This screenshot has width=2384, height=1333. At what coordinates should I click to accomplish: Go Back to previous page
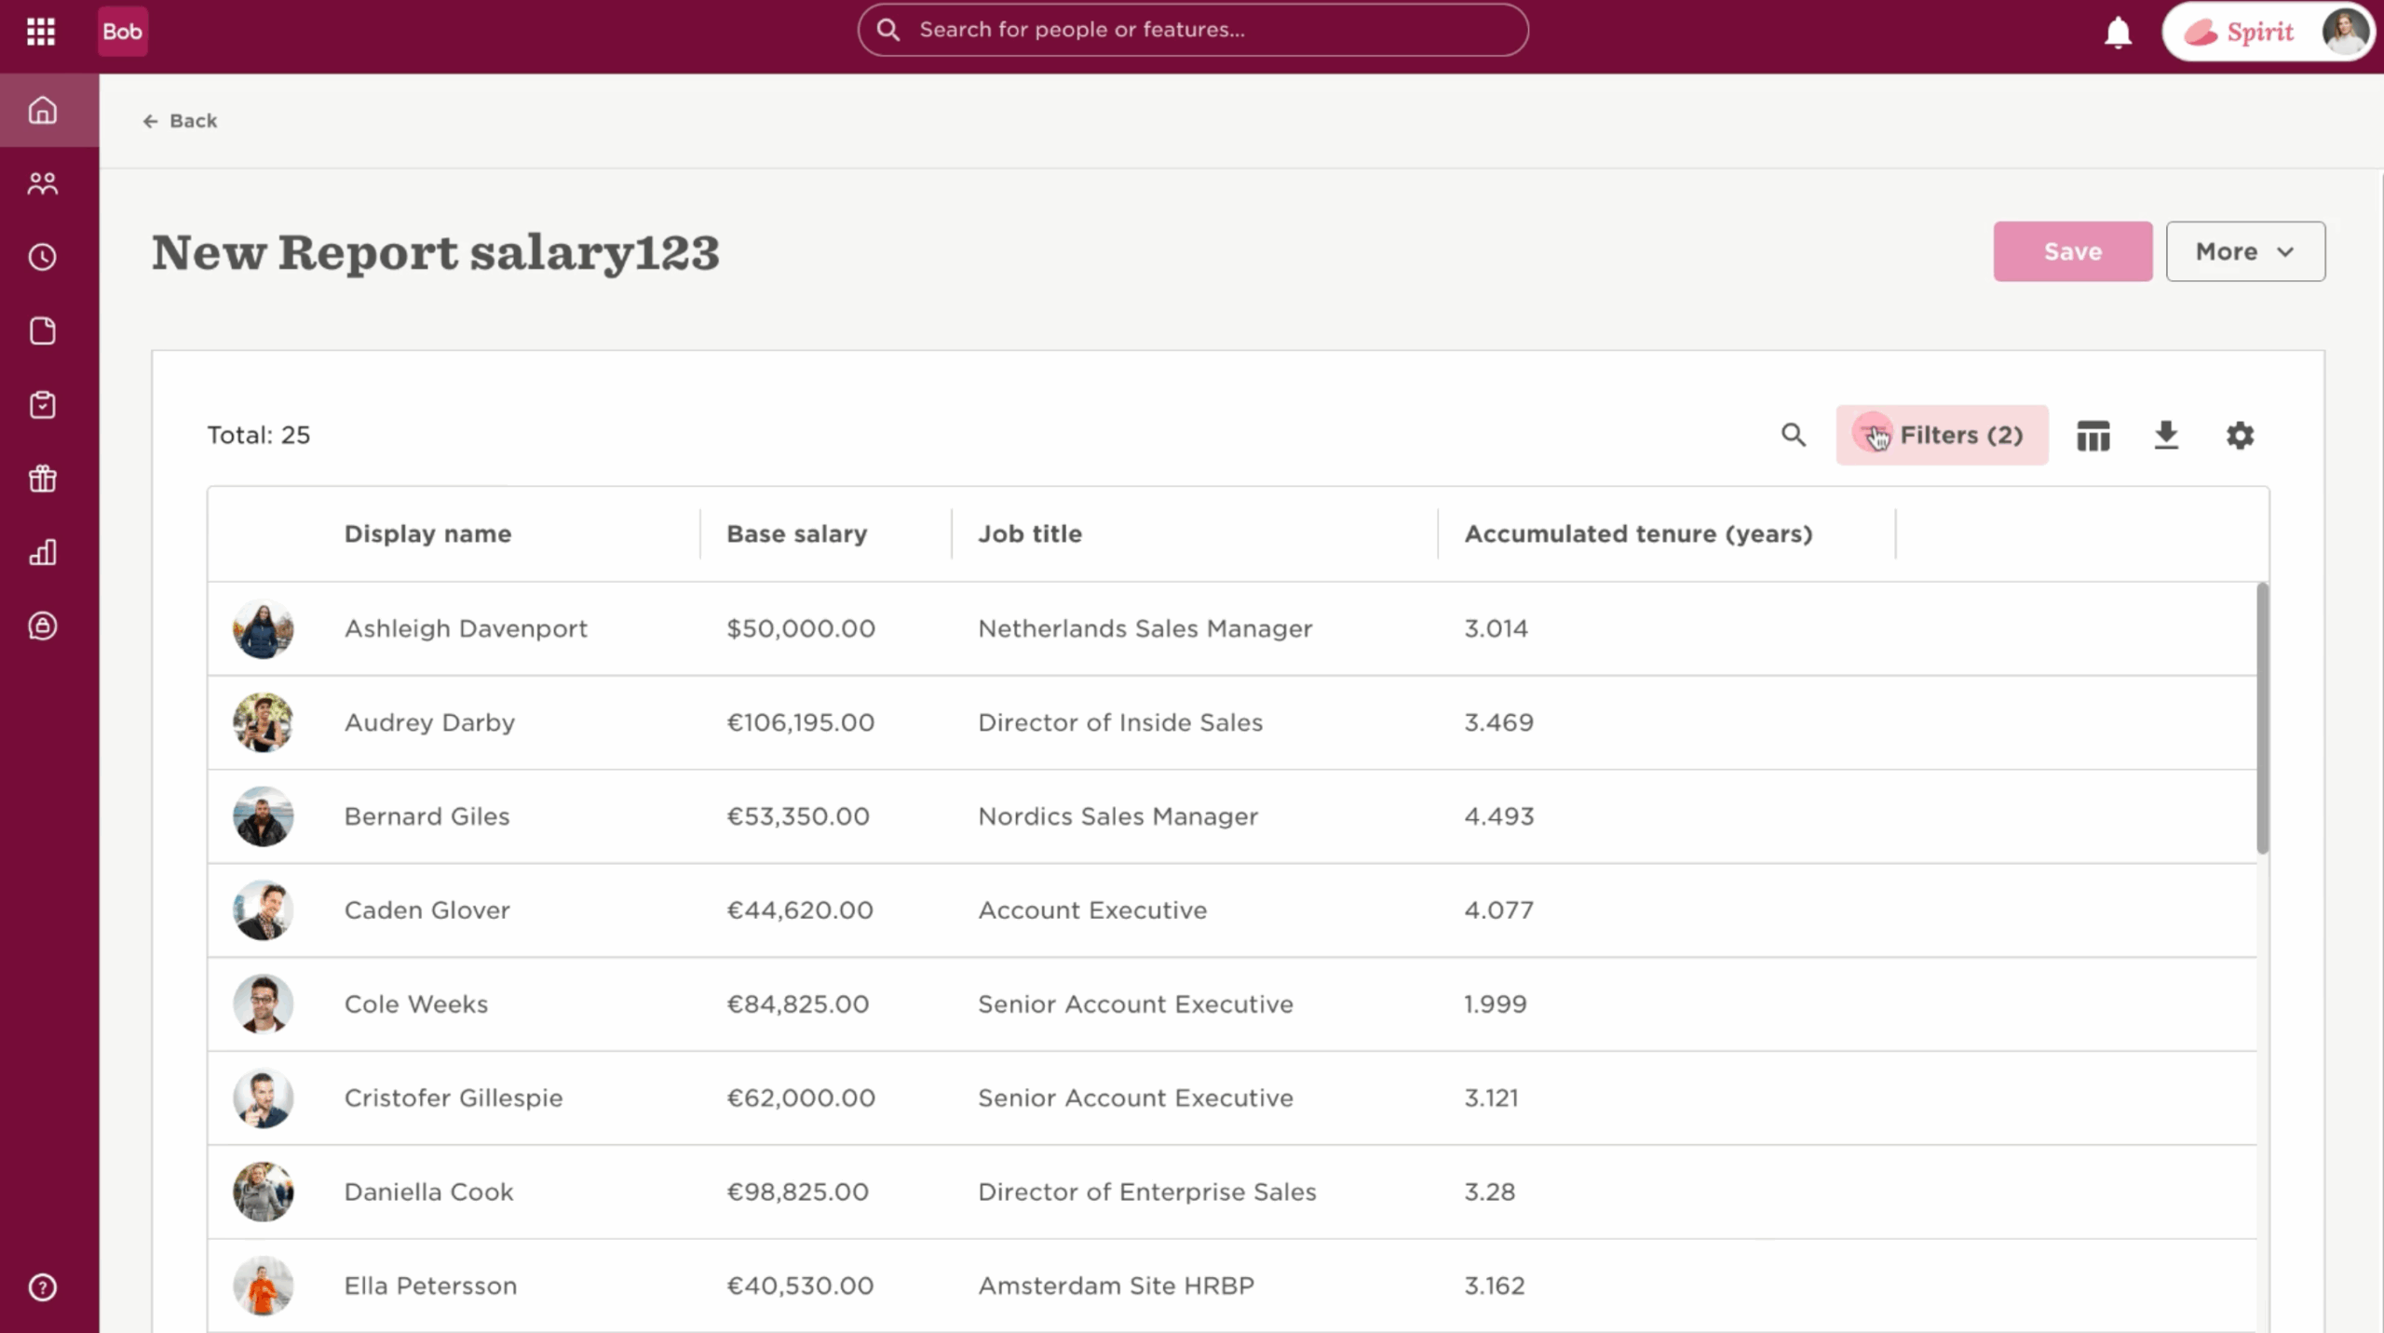181,121
